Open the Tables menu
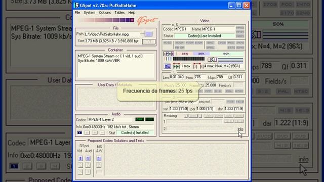 [119, 13]
